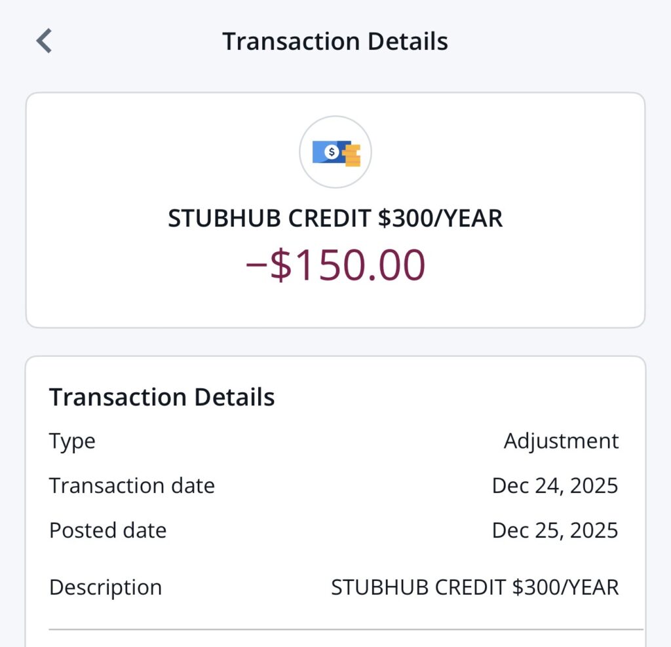Tap the back arrow chevron
This screenshot has width=671, height=647.
pos(44,41)
